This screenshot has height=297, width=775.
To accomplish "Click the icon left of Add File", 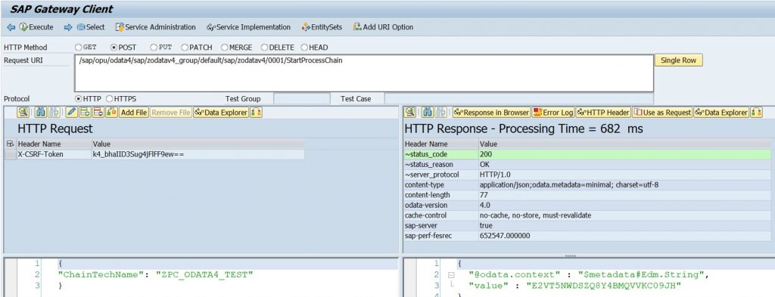I will (112, 113).
